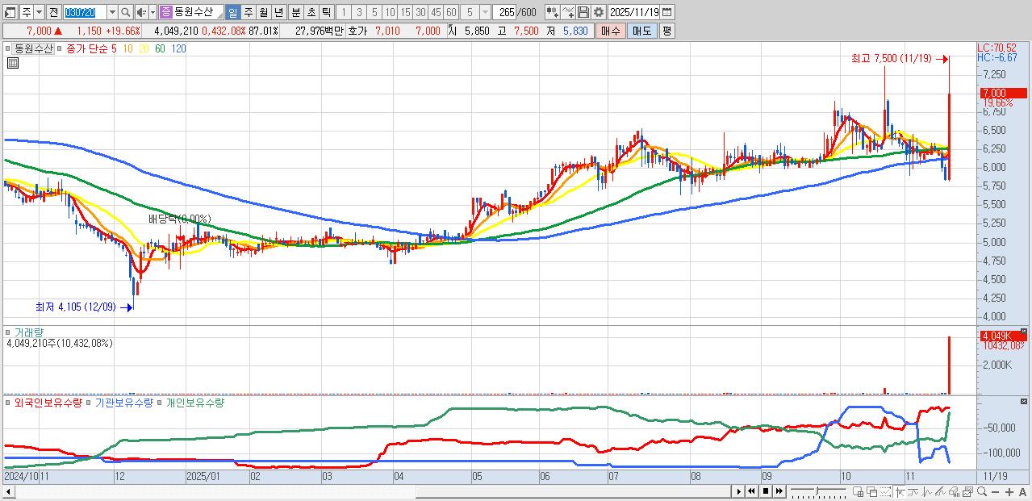Image resolution: width=1032 pixels, height=501 pixels.
Task: Open the 주 type dropdown arrow
Action: (39, 12)
